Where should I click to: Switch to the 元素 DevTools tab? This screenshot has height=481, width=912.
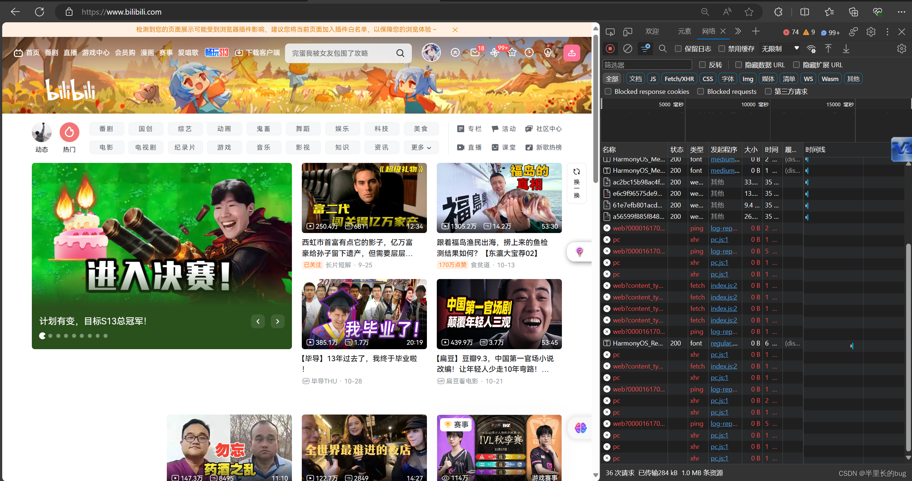684,31
